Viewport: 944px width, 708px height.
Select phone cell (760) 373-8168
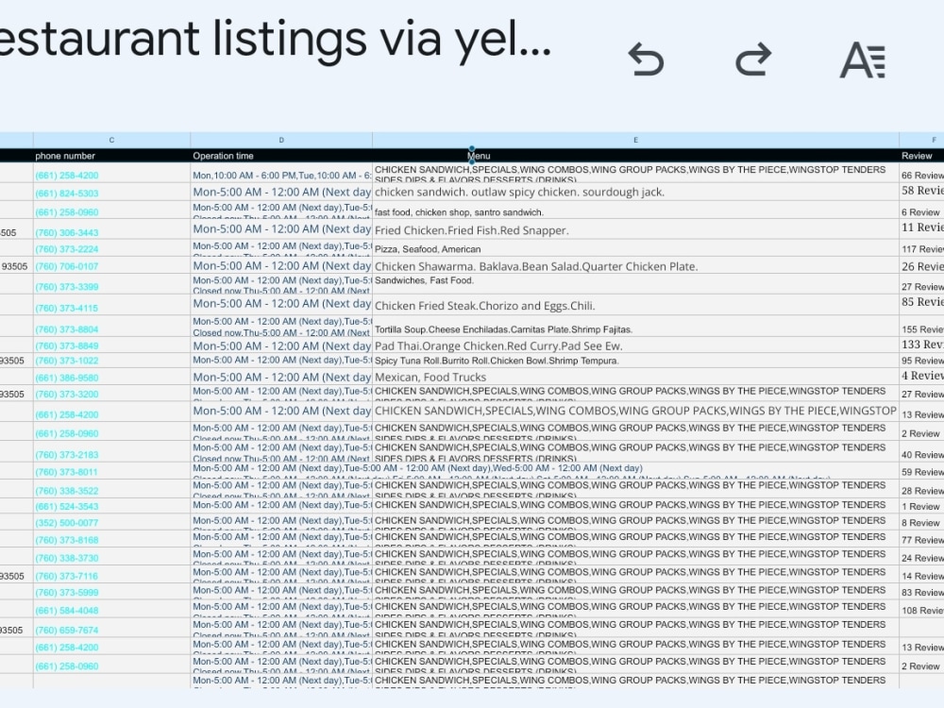[x=112, y=539]
